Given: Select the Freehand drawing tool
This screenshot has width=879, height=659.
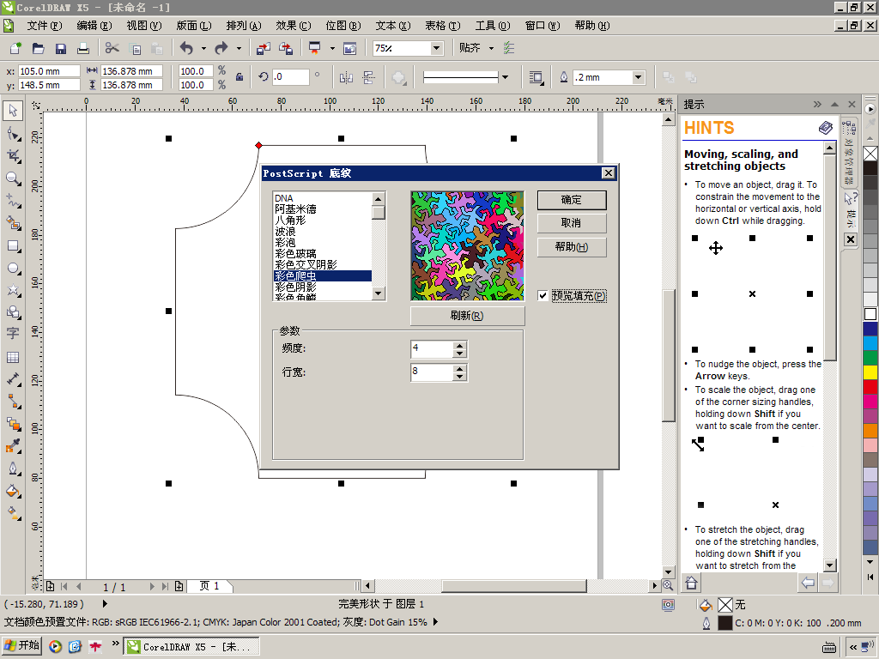Looking at the screenshot, I should click(x=14, y=201).
